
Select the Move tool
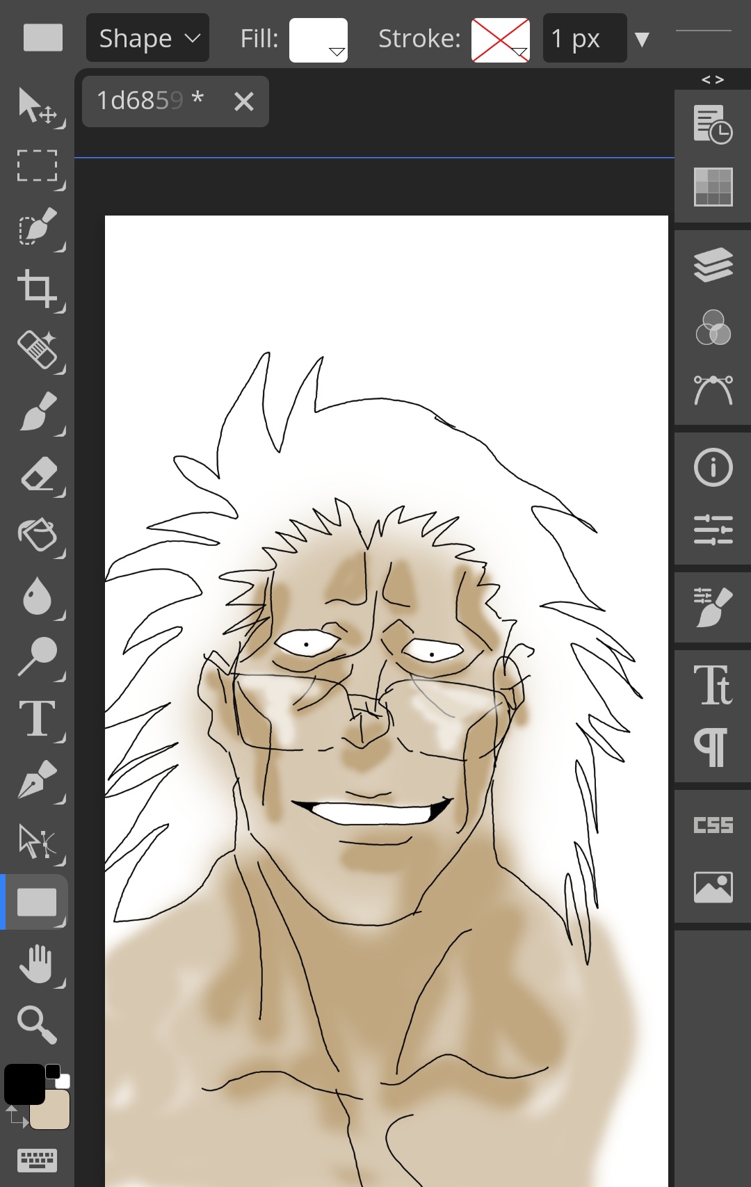point(38,106)
